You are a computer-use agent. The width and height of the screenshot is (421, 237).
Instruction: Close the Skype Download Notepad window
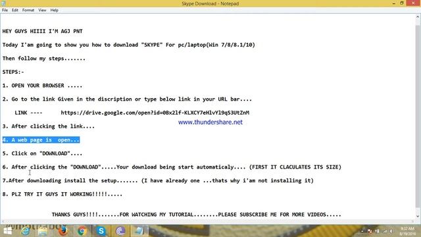tap(413, 3)
